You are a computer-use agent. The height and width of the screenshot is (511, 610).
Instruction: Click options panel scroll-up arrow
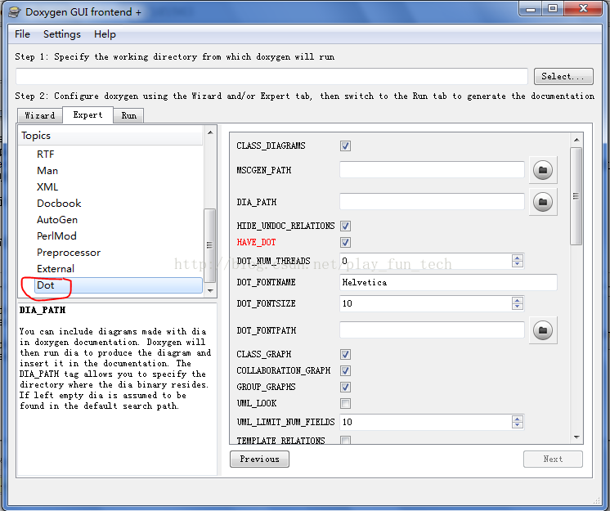(576, 140)
